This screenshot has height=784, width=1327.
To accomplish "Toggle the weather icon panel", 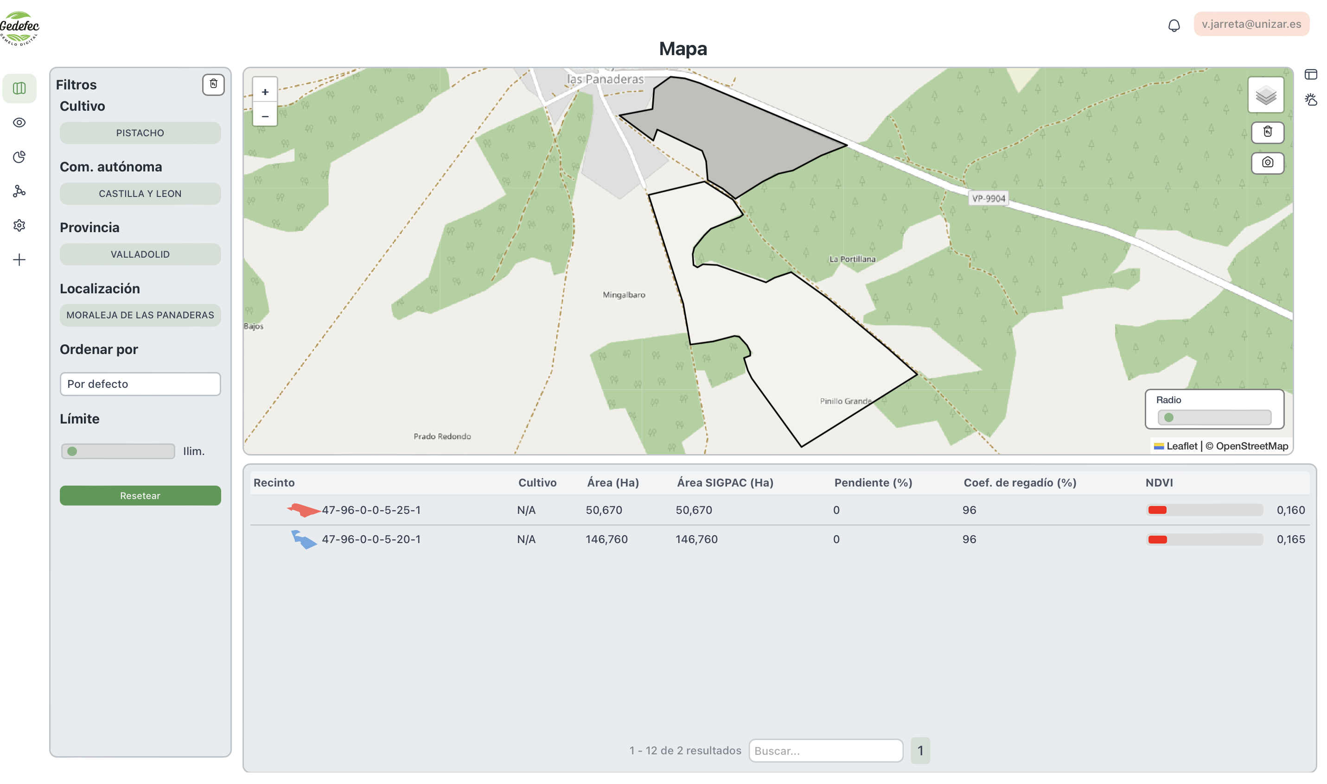I will [x=1311, y=99].
